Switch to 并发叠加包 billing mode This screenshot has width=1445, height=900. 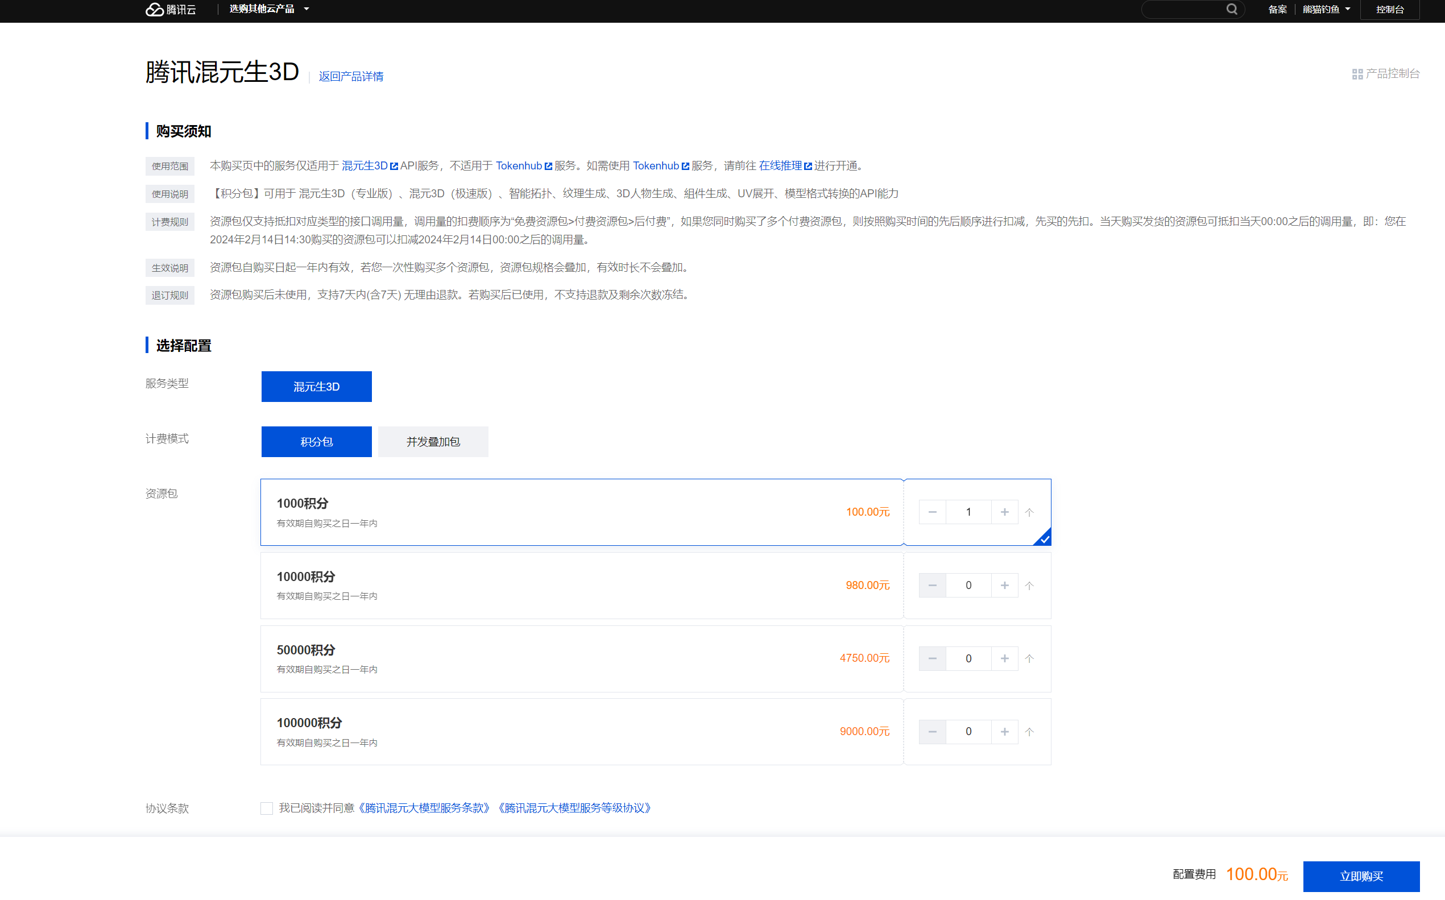point(433,442)
